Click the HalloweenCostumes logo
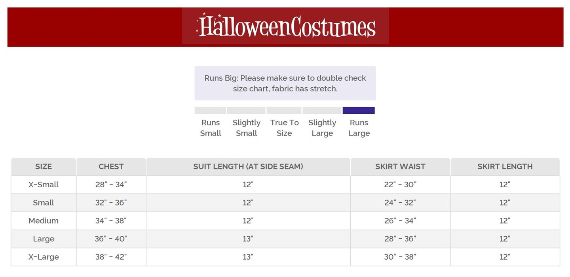 click(x=285, y=26)
